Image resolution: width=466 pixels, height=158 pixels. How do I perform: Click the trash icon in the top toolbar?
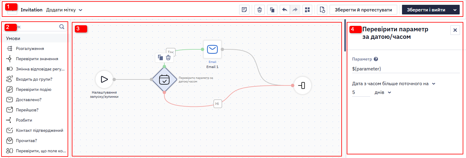coord(260,10)
